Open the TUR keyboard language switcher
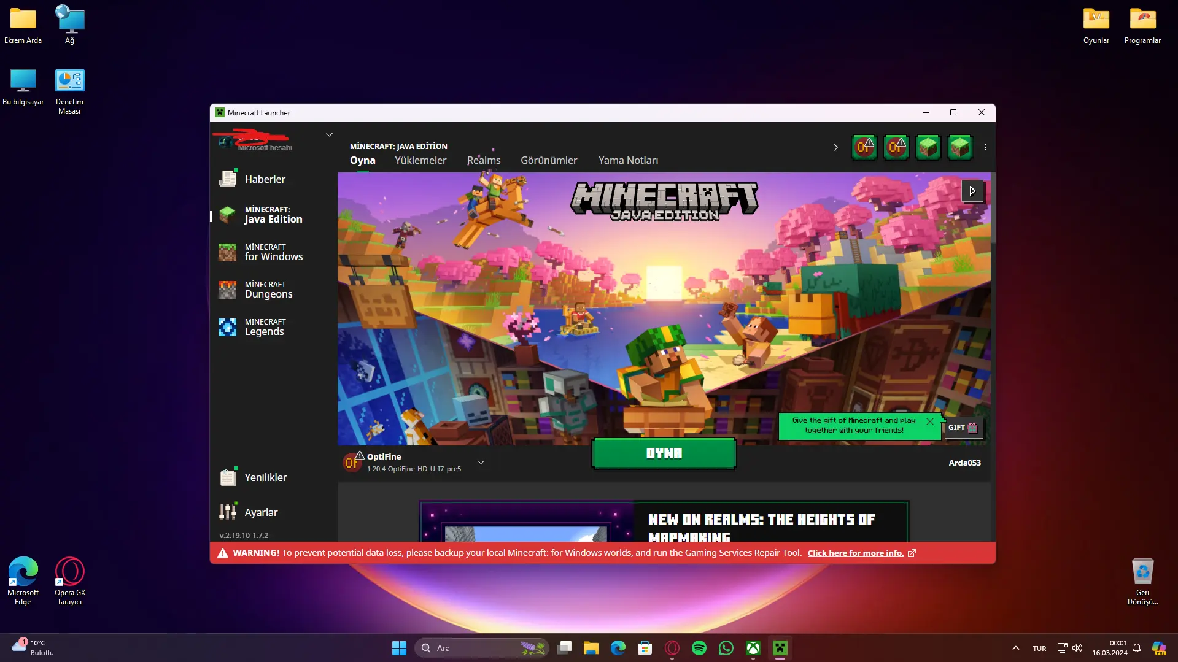 1039,649
